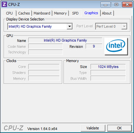Click the CPU-Z logo at bottom left

(x=13, y=128)
